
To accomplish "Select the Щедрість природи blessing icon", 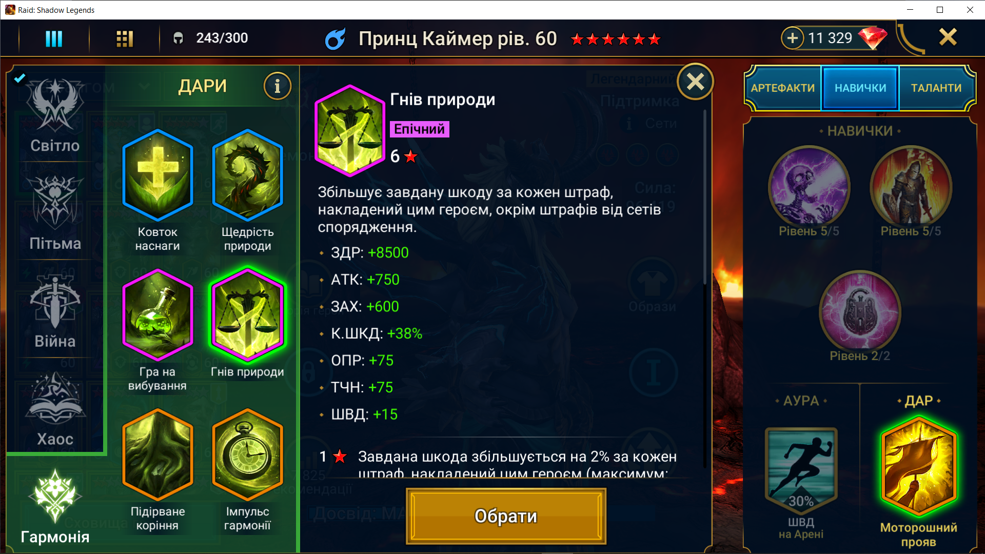I will click(x=247, y=175).
